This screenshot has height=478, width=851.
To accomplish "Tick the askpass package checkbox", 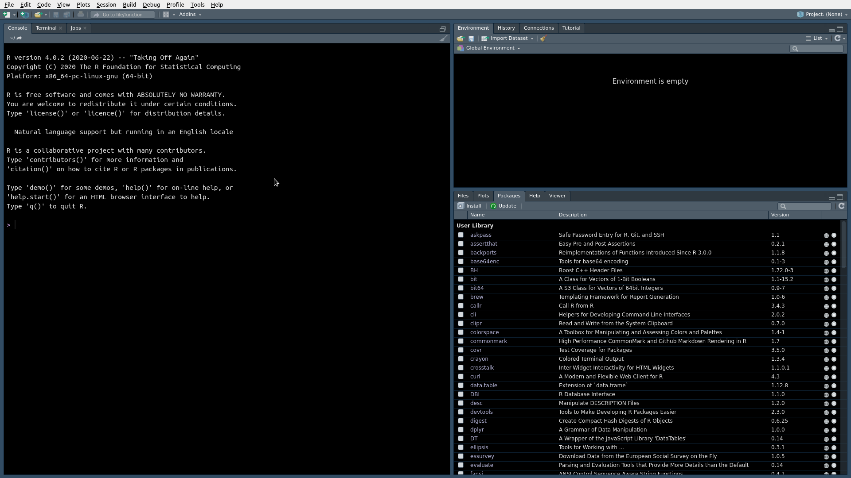I will click(461, 235).
